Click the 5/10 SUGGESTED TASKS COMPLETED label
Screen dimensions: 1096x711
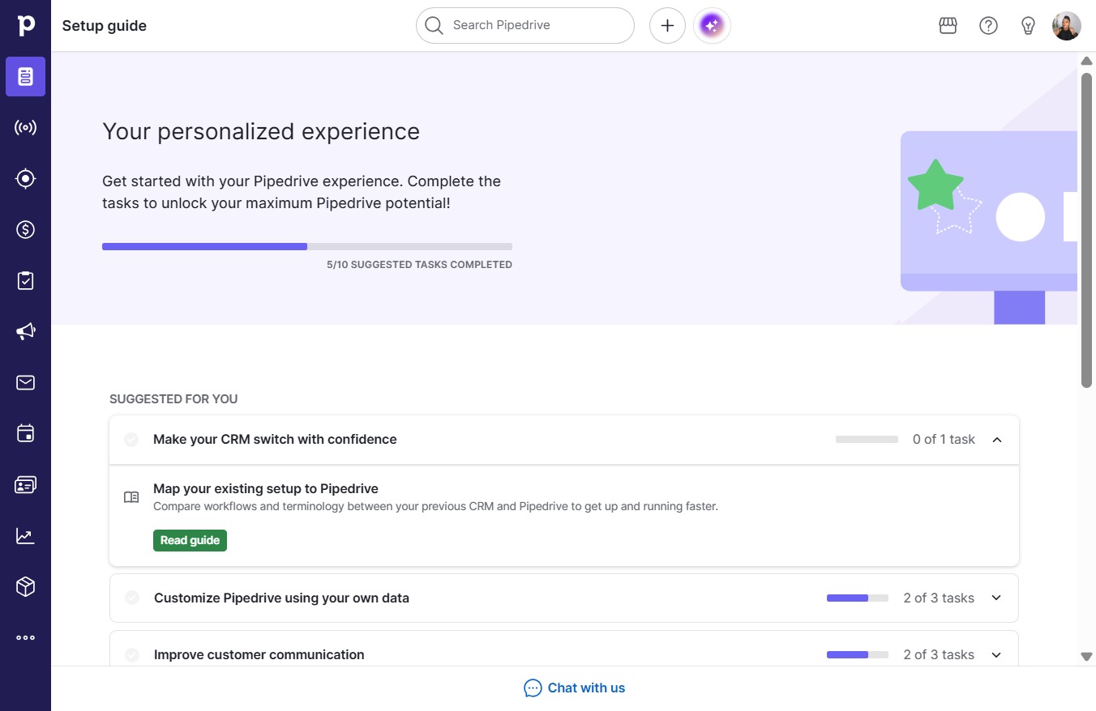(x=419, y=265)
